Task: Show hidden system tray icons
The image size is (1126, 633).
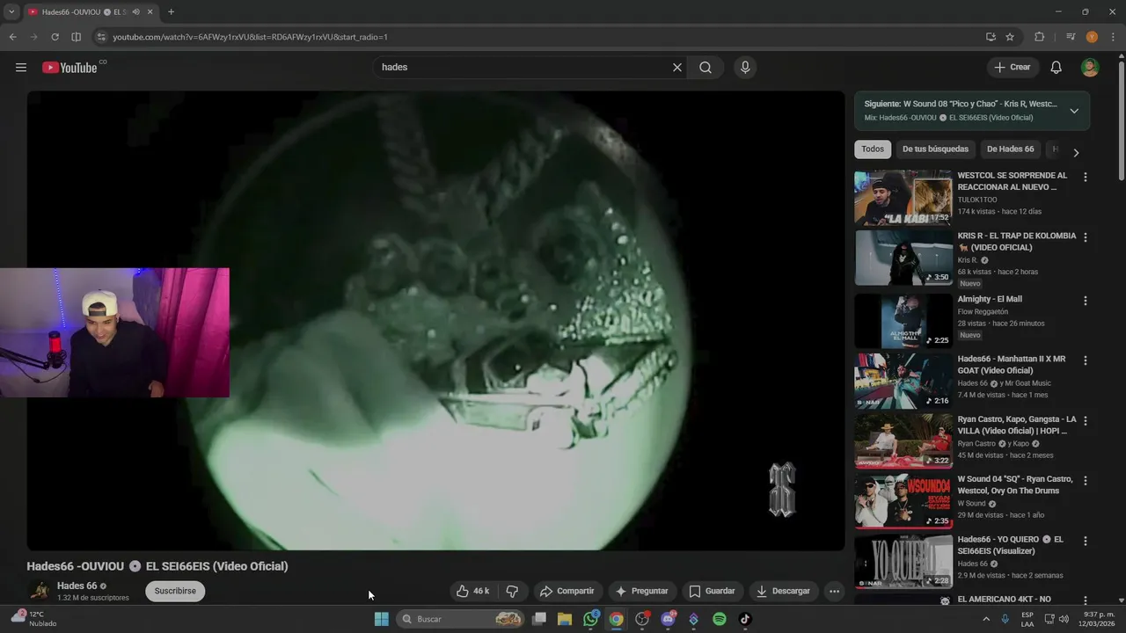Action: pyautogui.click(x=985, y=619)
